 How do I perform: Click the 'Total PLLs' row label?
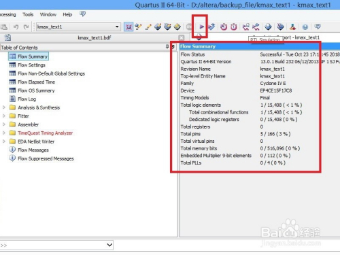191,163
